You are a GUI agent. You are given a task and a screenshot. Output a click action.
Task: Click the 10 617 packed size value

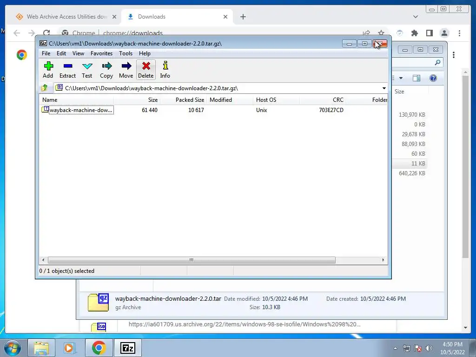coord(196,110)
